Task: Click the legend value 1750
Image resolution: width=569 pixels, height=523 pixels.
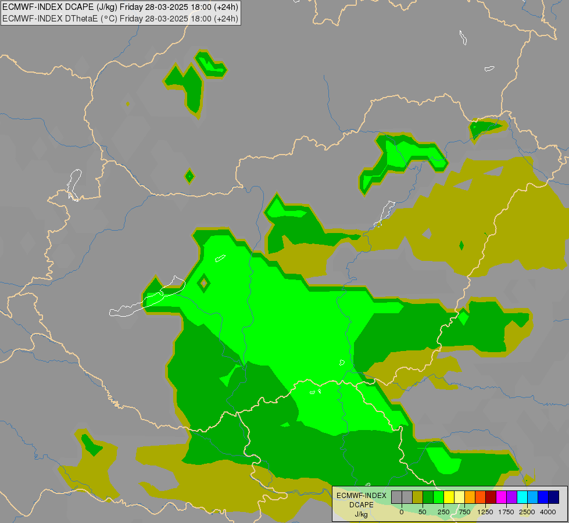Action: (x=506, y=512)
